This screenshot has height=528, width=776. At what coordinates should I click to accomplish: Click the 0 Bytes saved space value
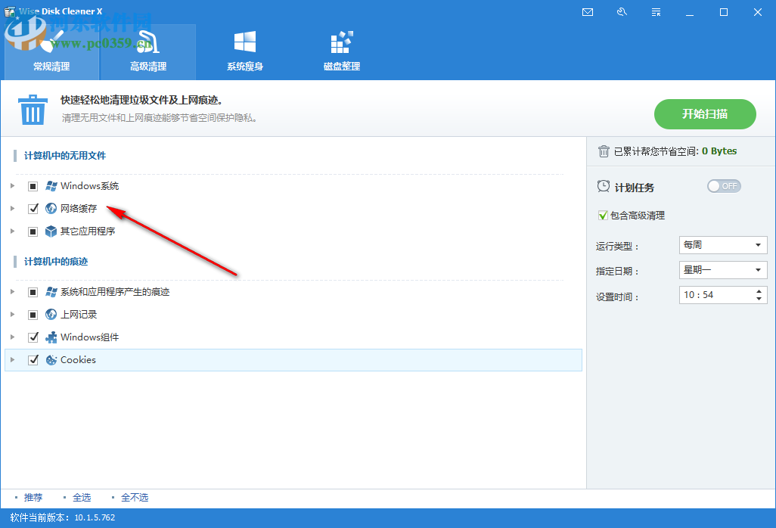[x=719, y=151]
